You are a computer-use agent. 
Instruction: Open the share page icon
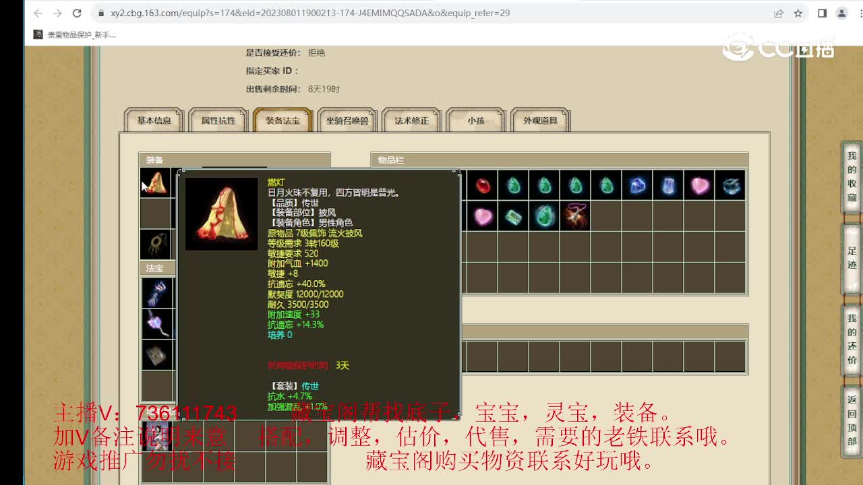[x=779, y=13]
